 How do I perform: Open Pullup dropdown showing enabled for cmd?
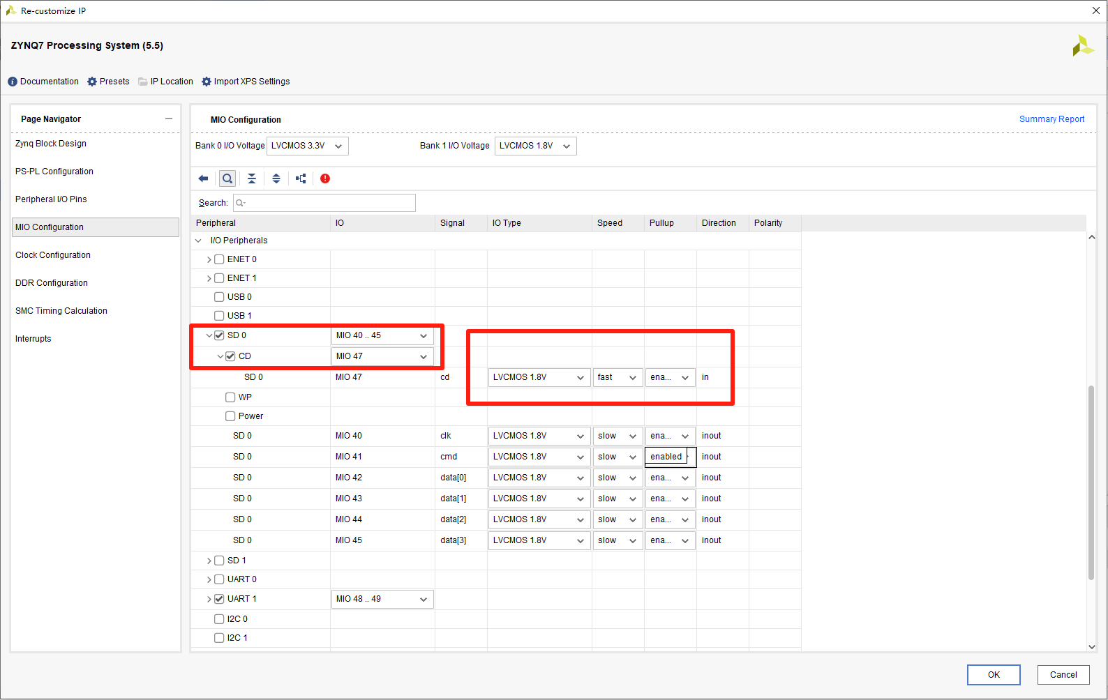click(x=670, y=457)
